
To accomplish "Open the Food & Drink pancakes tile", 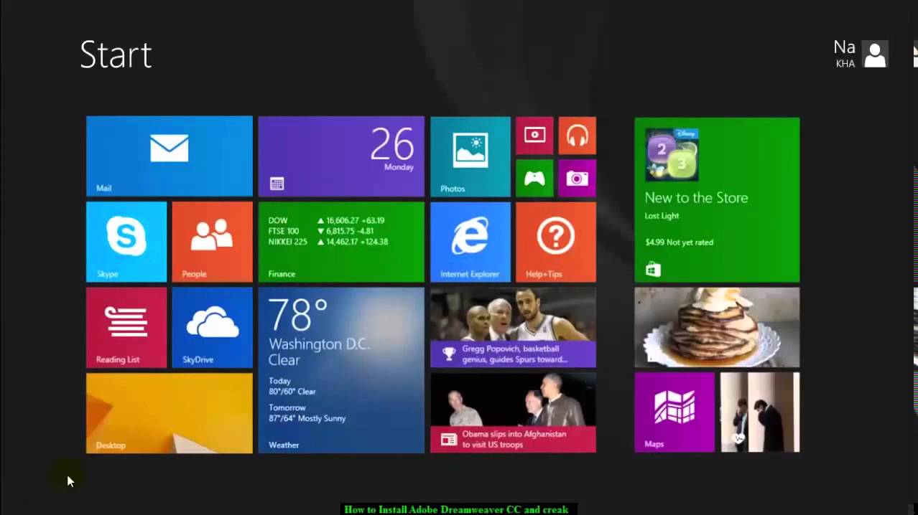I will click(717, 327).
